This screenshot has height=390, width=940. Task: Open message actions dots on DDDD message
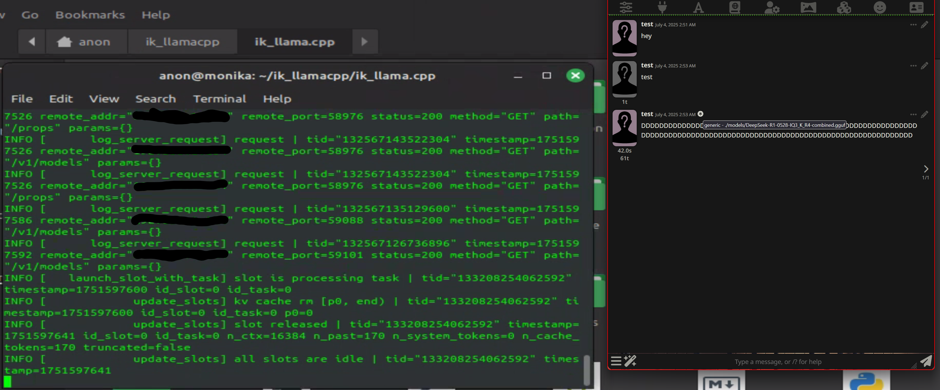pyautogui.click(x=913, y=114)
